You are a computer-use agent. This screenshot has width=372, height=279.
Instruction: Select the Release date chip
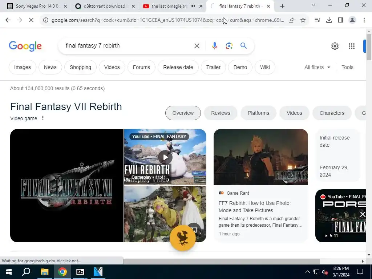[178, 67]
